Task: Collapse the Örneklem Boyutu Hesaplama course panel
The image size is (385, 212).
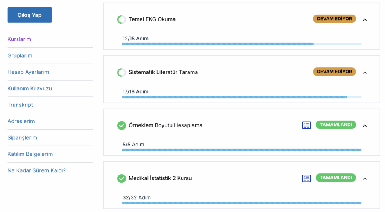Action: click(365, 126)
